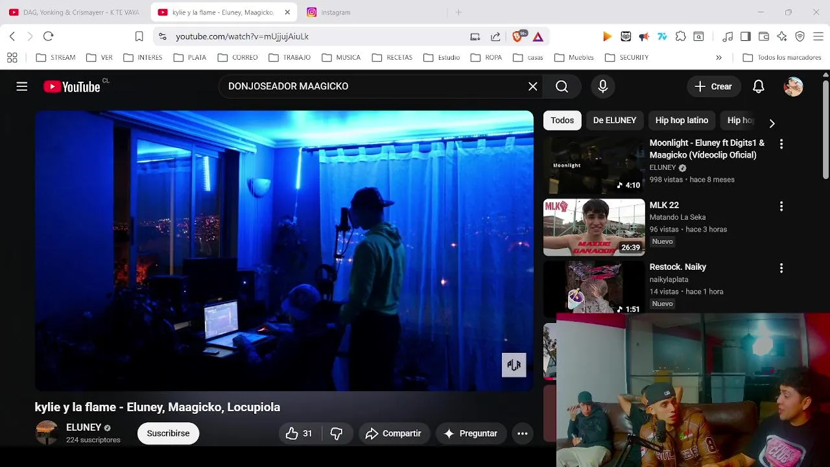Screen dimensions: 830x467
Task: Open options for the MLK 22 video
Action: 781,206
